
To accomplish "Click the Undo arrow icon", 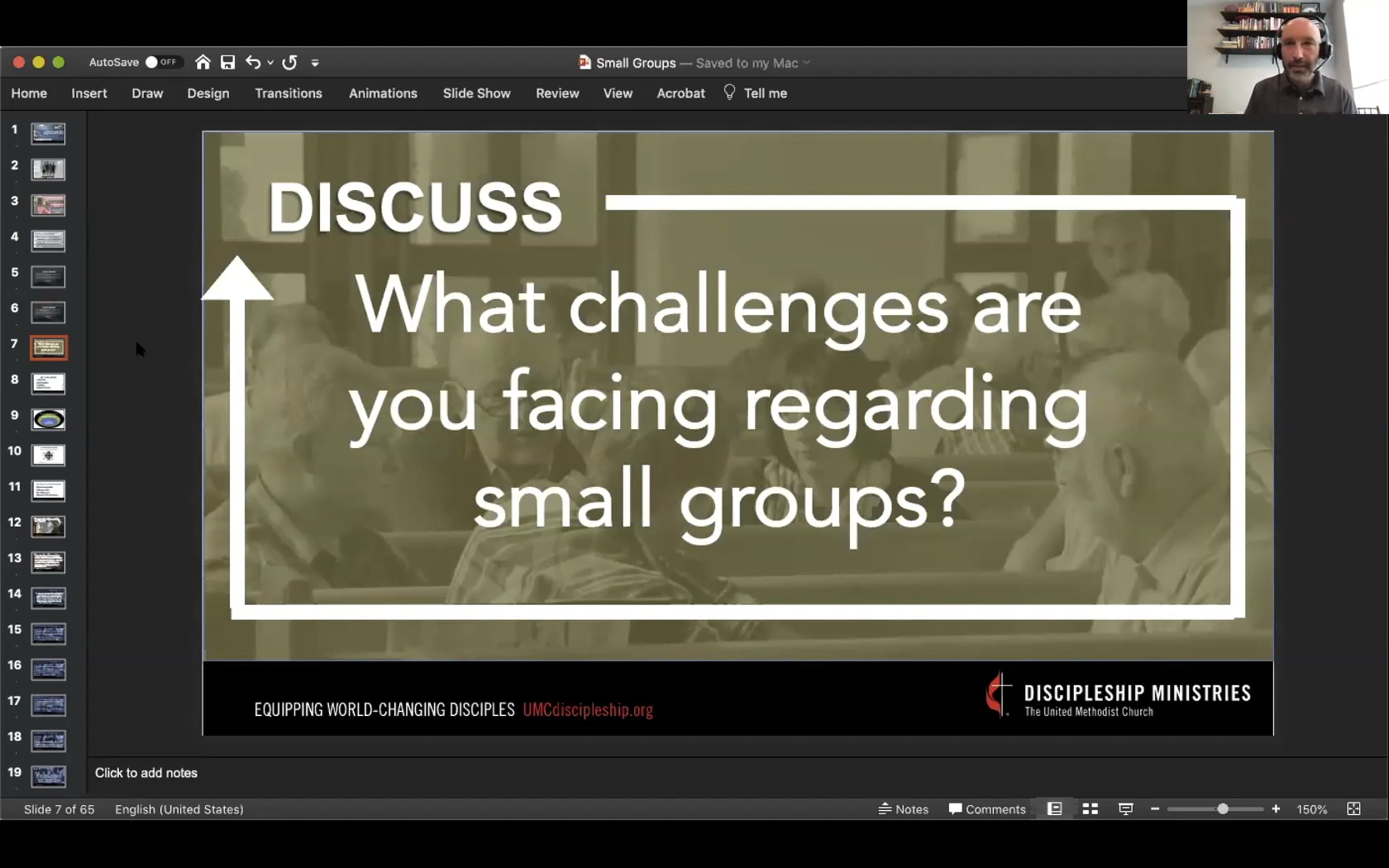I will click(252, 62).
